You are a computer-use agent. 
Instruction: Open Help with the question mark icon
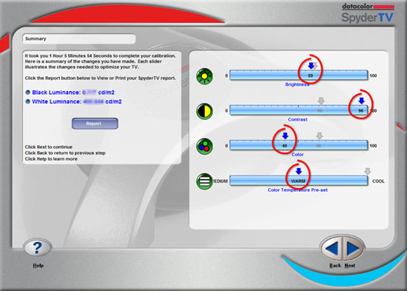[38, 247]
